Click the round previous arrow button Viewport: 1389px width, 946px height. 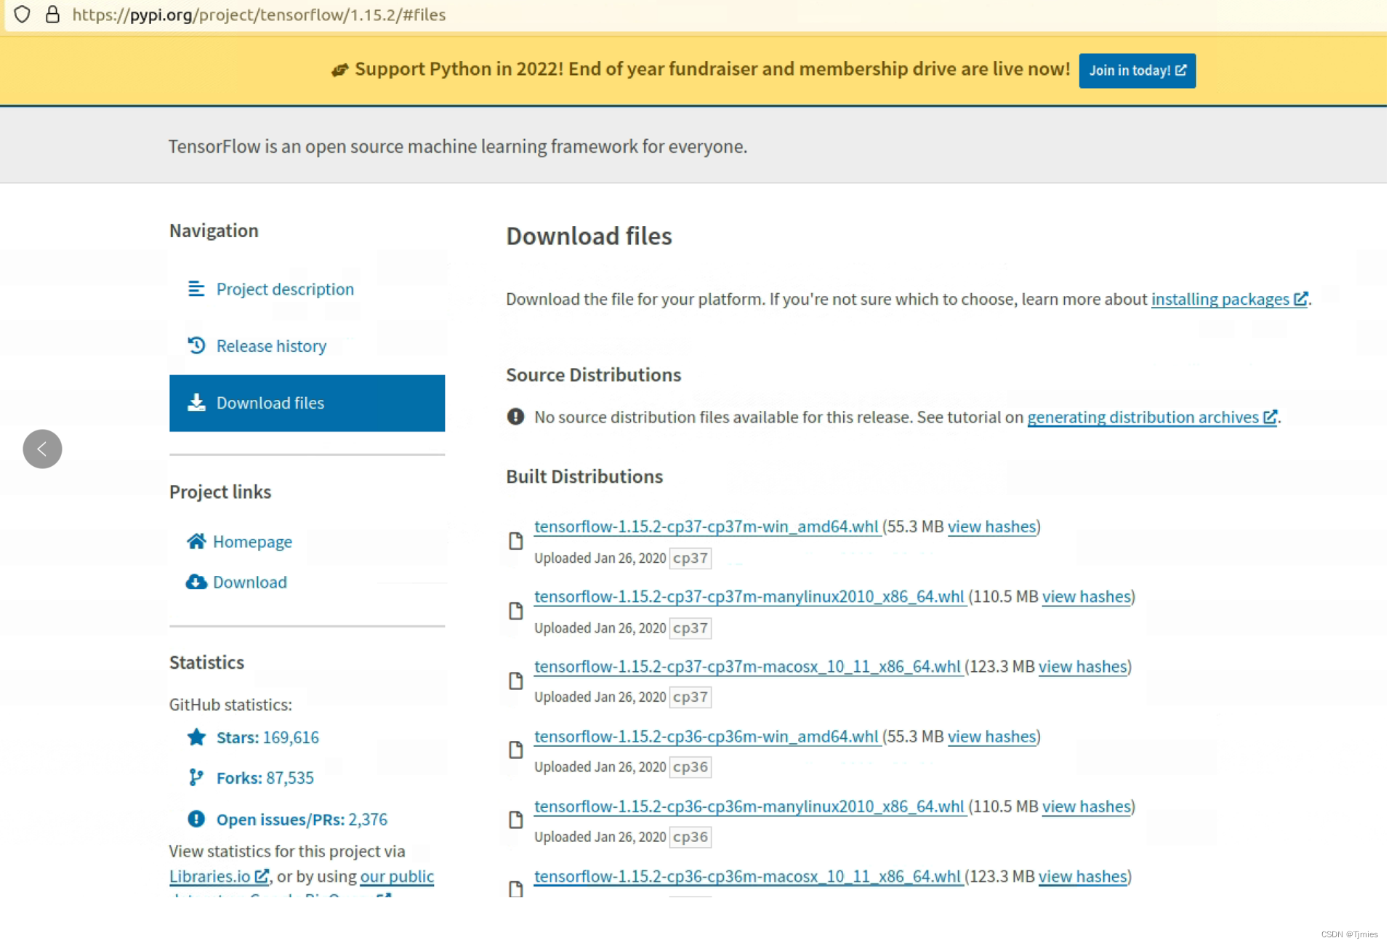point(42,449)
